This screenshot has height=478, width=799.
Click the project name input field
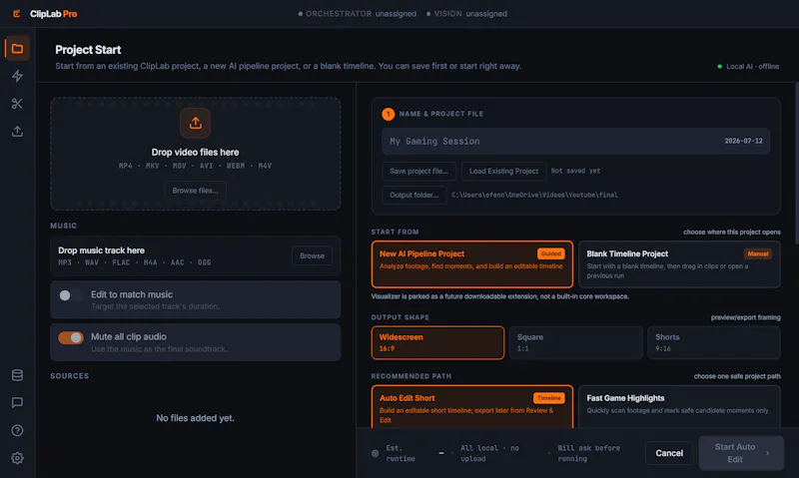point(576,141)
